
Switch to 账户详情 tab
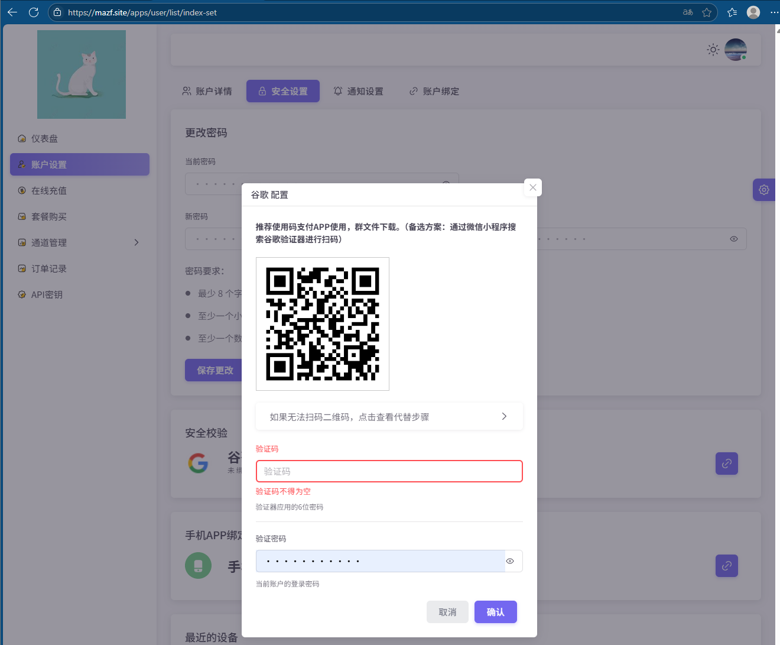[x=207, y=91]
